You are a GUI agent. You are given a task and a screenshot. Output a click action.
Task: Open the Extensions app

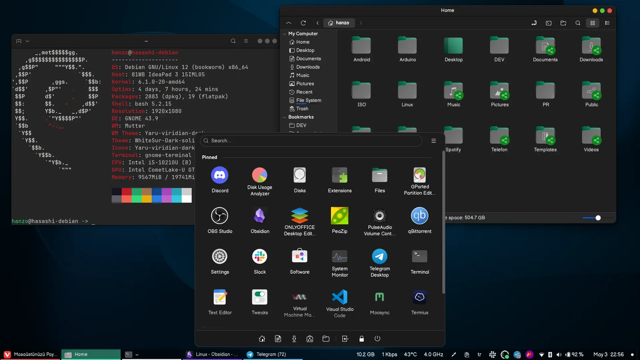click(x=340, y=180)
